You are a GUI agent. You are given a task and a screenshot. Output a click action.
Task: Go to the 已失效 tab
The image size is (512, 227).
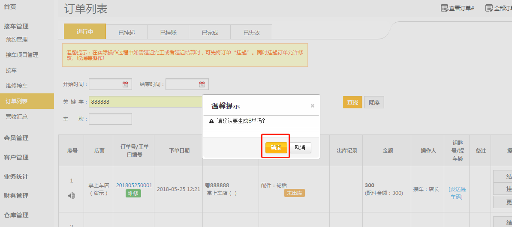tap(251, 32)
